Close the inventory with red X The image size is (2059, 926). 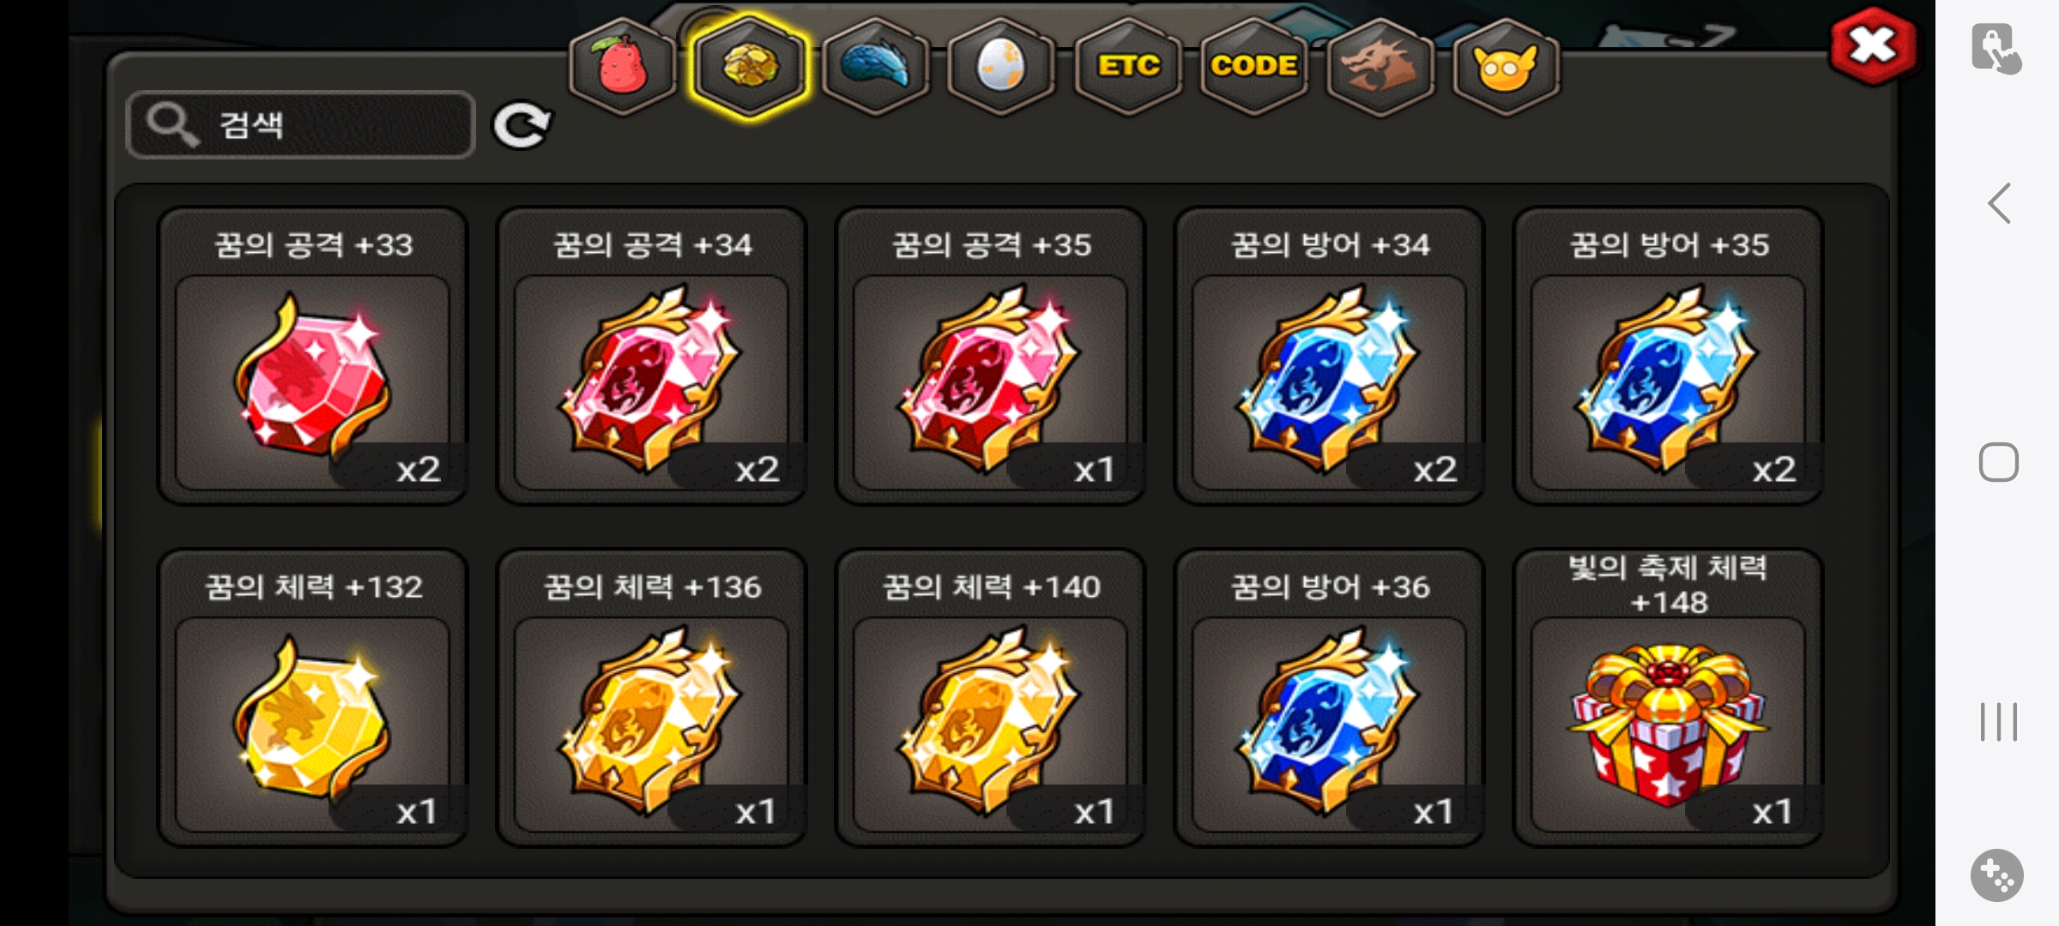[1873, 46]
